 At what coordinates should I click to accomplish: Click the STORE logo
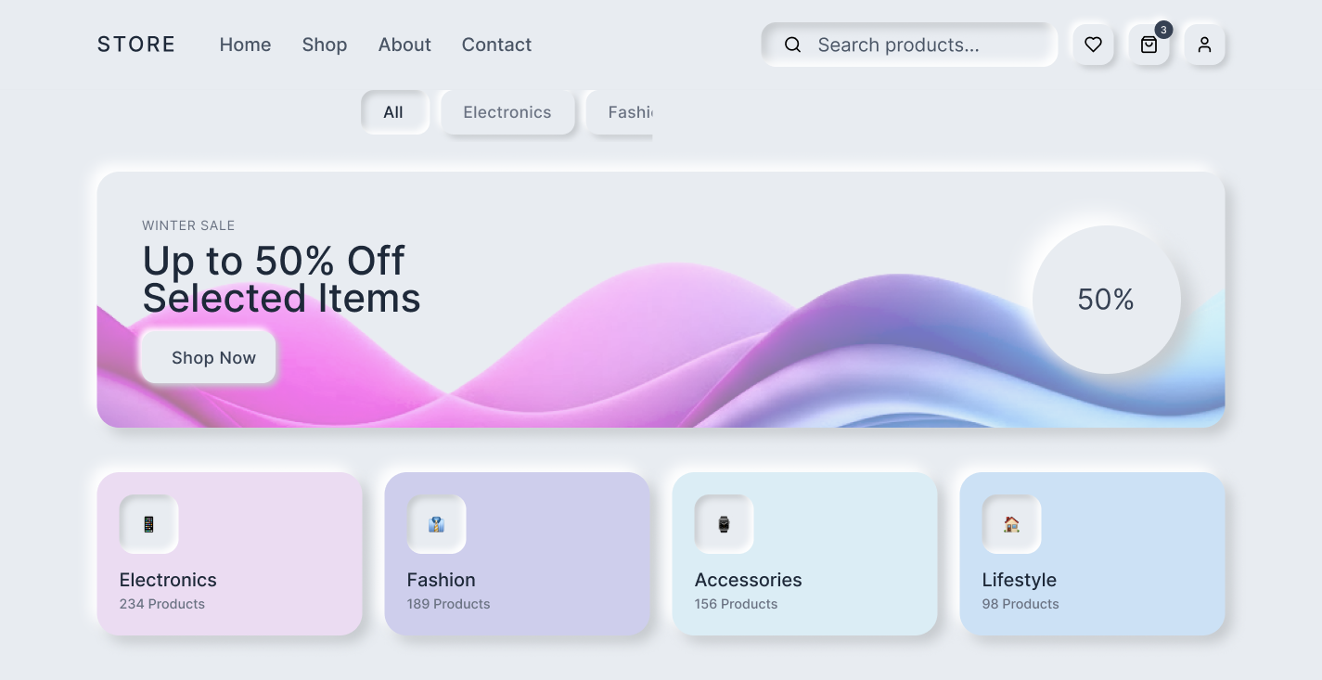point(136,45)
